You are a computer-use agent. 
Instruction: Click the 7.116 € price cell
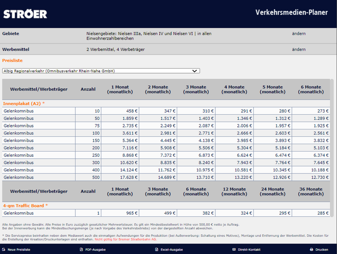pyautogui.click(x=120, y=148)
